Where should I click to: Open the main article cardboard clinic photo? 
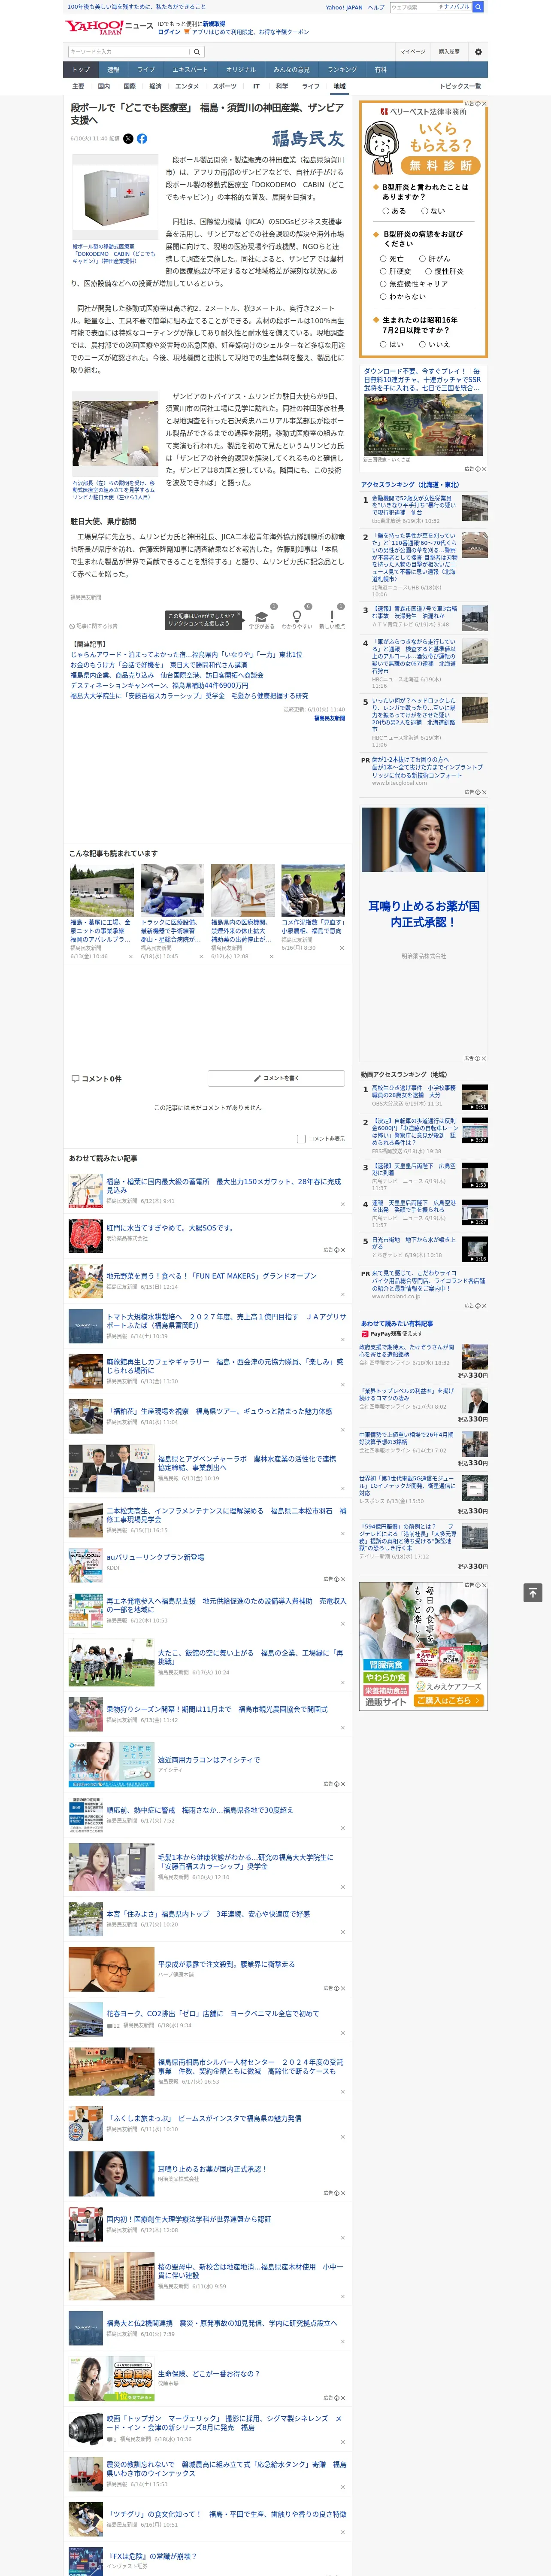point(116,197)
